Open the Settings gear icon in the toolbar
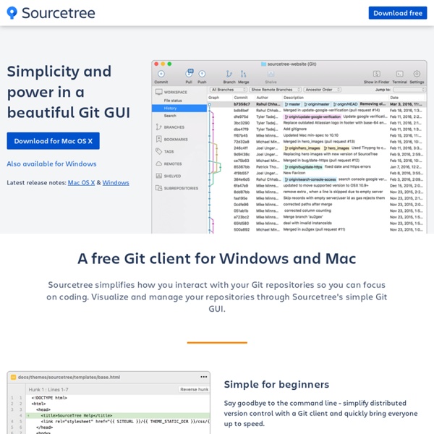This screenshot has width=434, height=434. (417, 74)
